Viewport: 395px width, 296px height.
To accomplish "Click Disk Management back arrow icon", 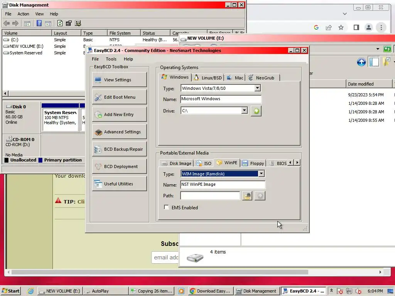I will pyautogui.click(x=7, y=24).
